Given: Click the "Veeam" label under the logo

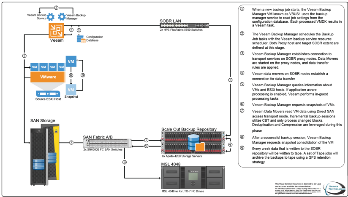Looking at the screenshot, I should tap(57, 40).
